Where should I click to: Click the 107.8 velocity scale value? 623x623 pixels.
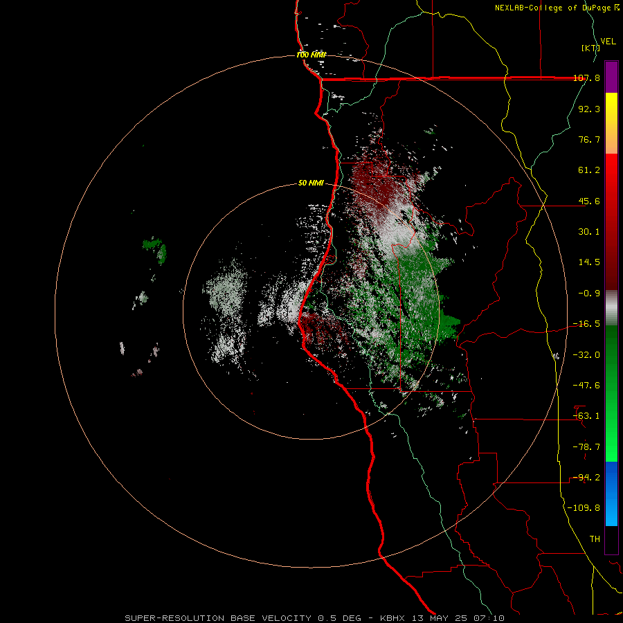coord(587,78)
